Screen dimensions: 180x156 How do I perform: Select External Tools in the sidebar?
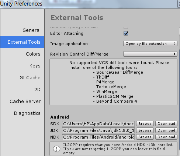click(x=22, y=42)
